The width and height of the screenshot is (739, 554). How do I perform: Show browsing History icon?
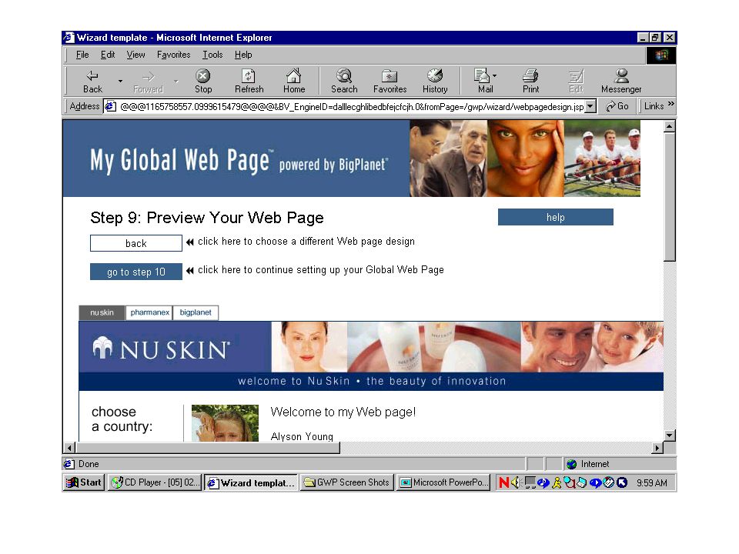(434, 81)
